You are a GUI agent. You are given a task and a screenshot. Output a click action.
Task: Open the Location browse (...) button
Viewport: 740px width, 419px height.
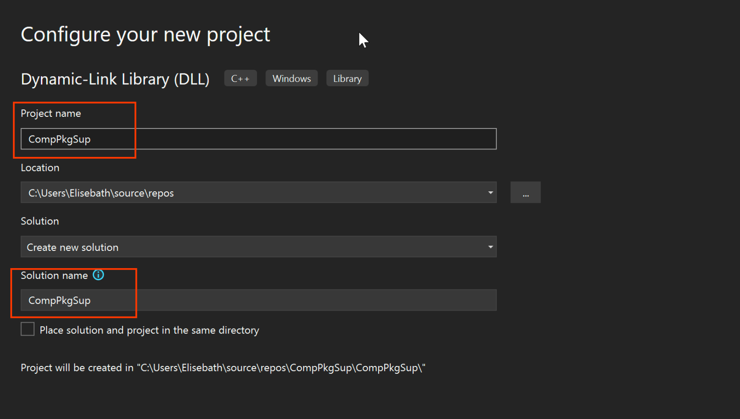click(525, 193)
